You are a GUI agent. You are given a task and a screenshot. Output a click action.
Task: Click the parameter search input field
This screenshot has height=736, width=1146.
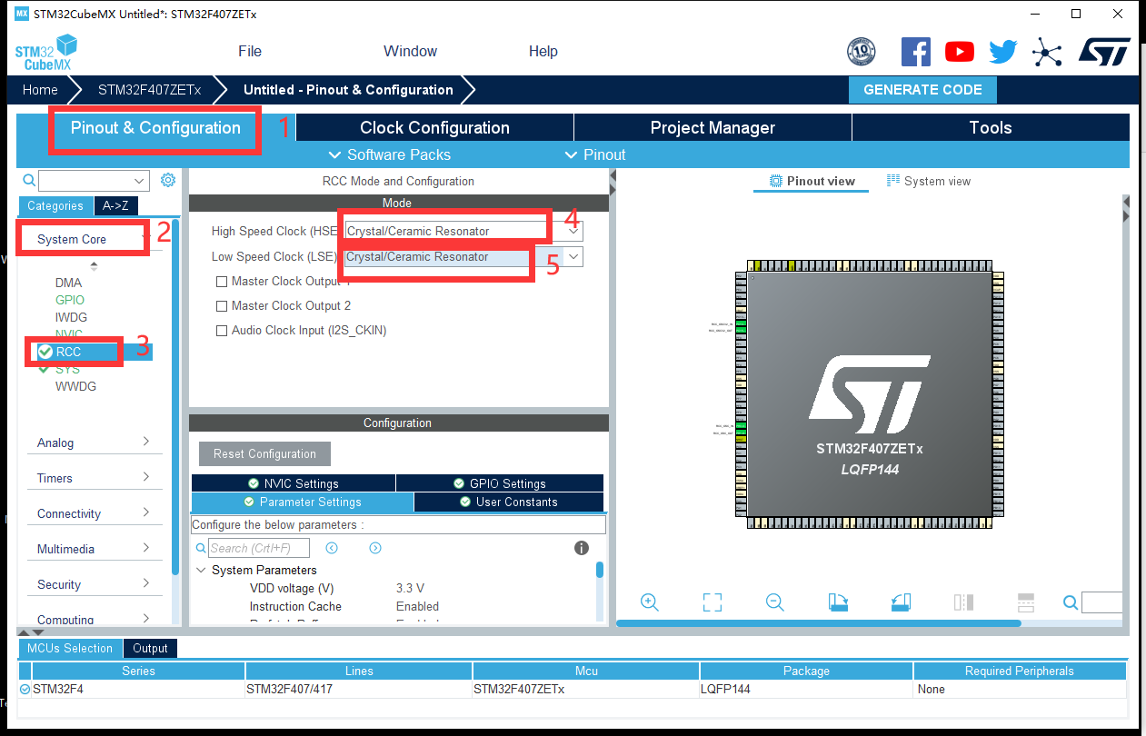(259, 548)
